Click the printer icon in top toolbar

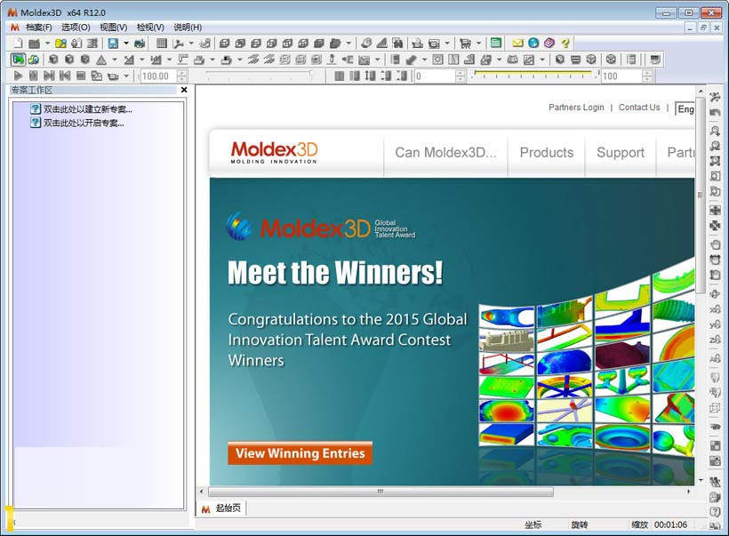click(140, 44)
